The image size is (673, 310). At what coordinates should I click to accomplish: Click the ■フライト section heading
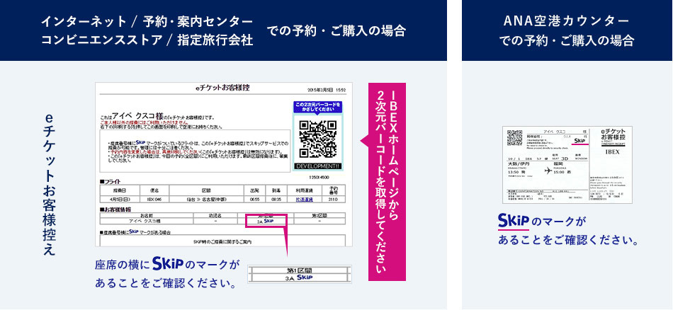coord(109,182)
